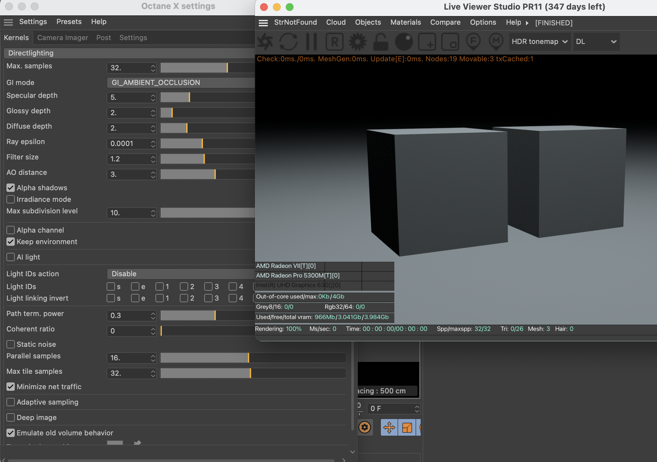Click the render region R icon

coord(335,42)
